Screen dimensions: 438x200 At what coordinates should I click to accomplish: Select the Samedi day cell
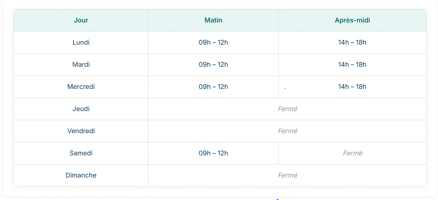coord(81,153)
